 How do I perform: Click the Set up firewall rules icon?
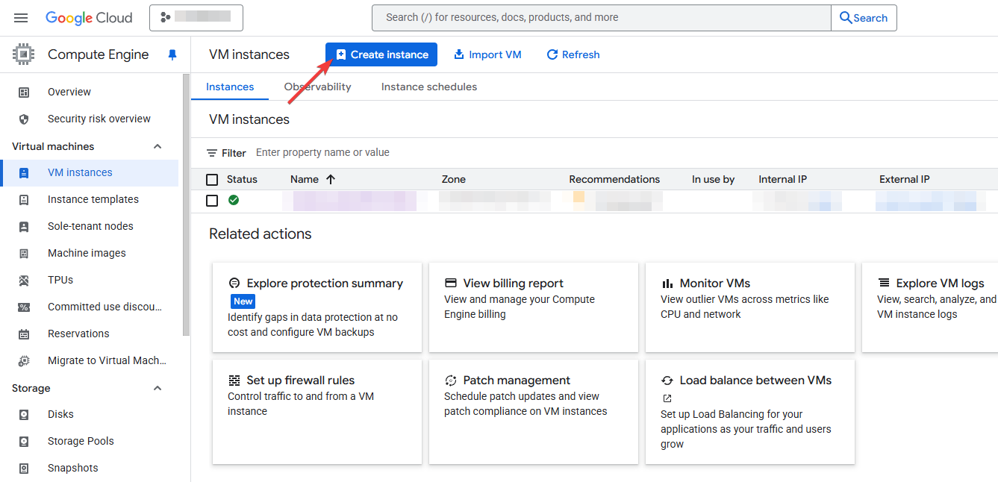pos(234,381)
